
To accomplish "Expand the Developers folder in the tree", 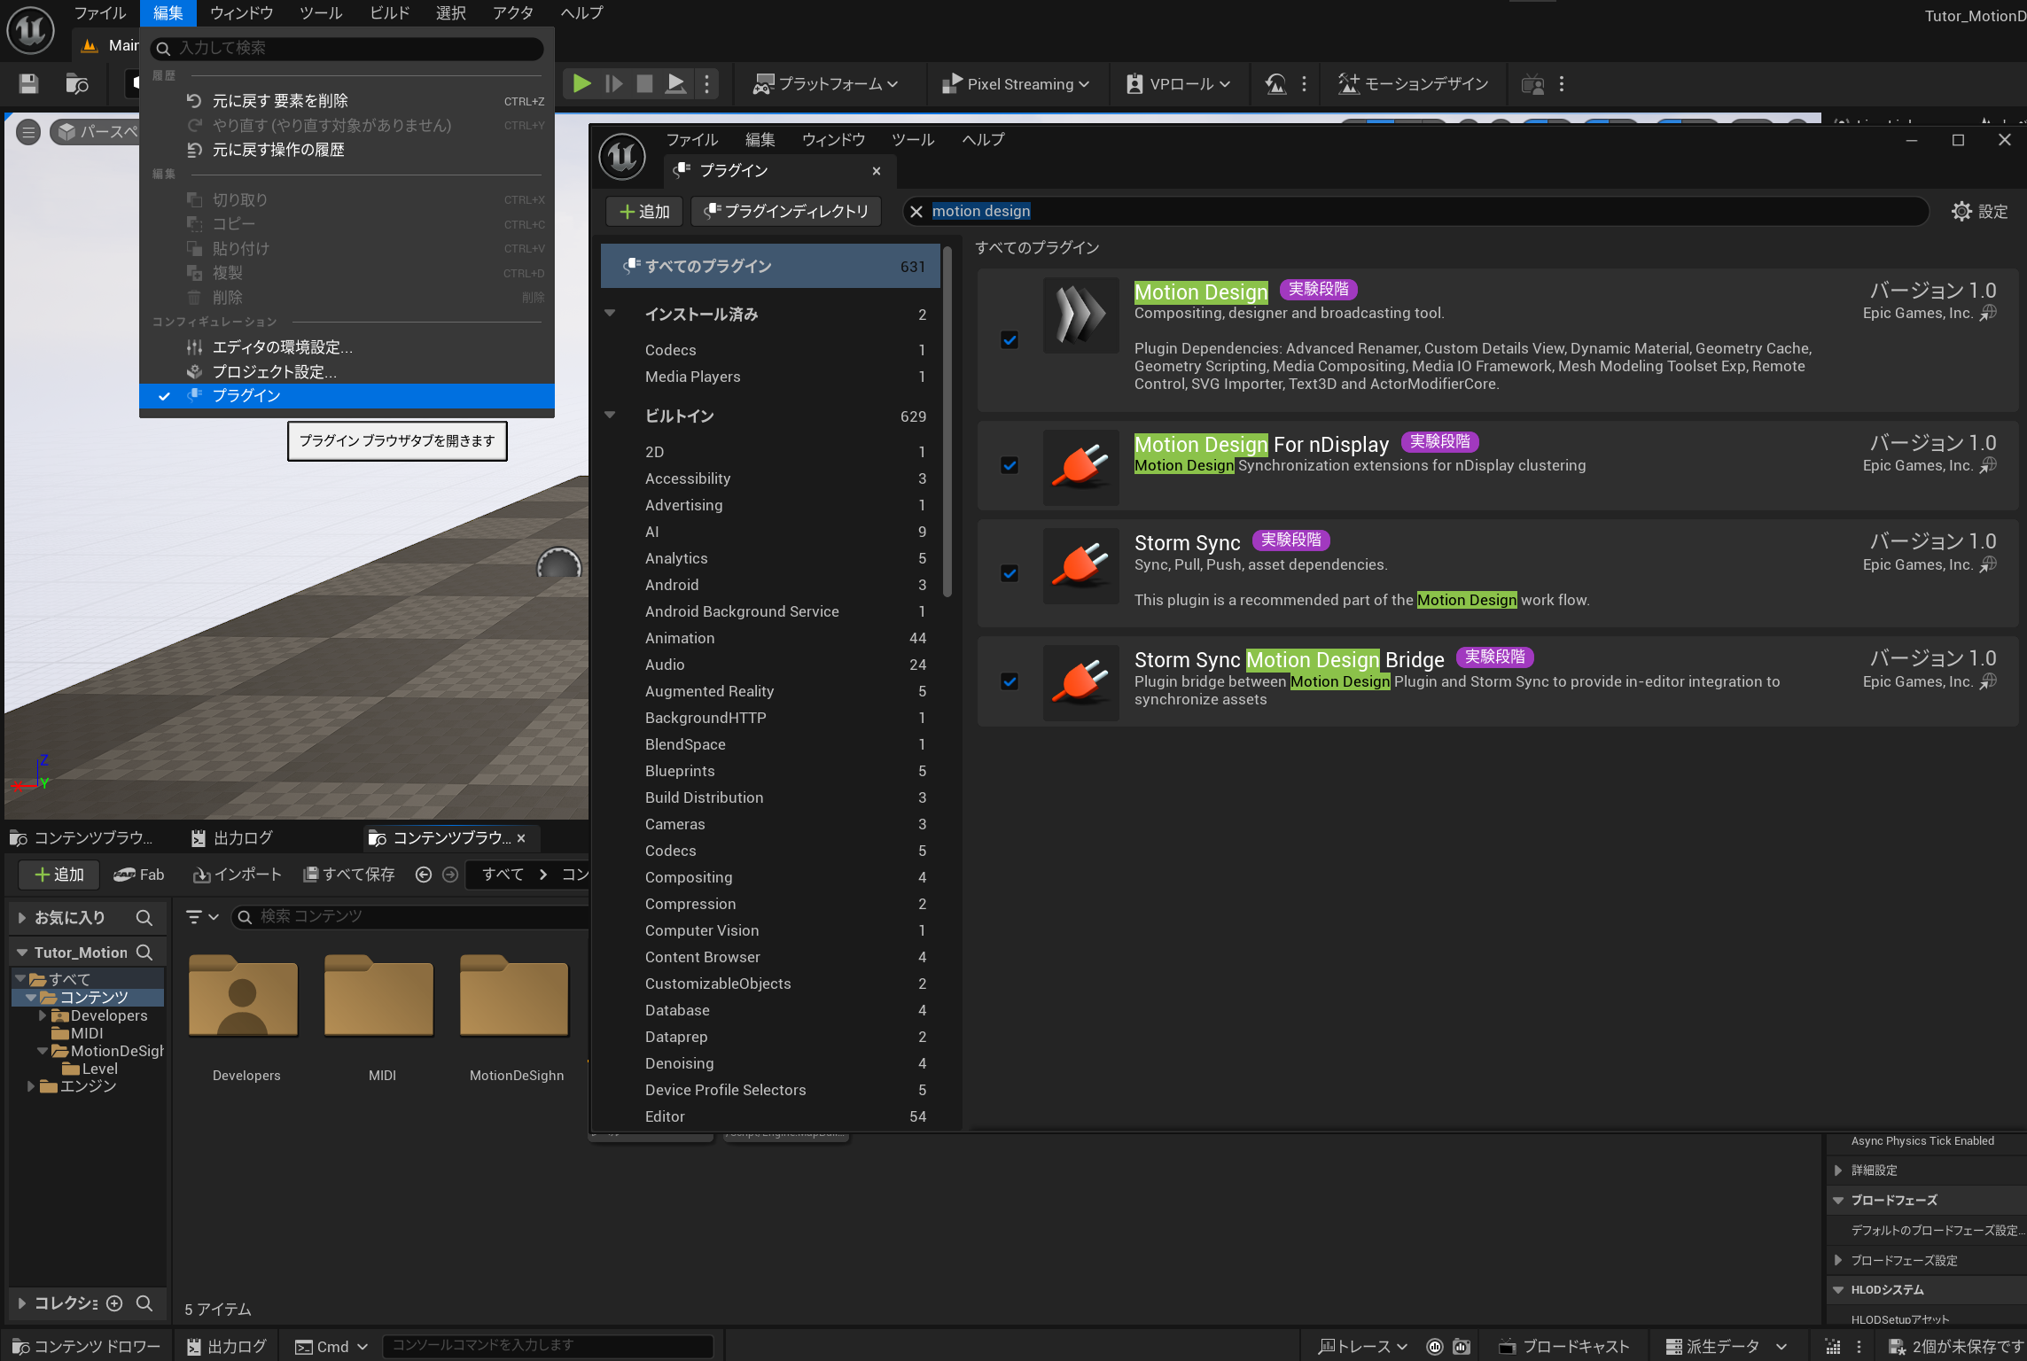I will [42, 1015].
